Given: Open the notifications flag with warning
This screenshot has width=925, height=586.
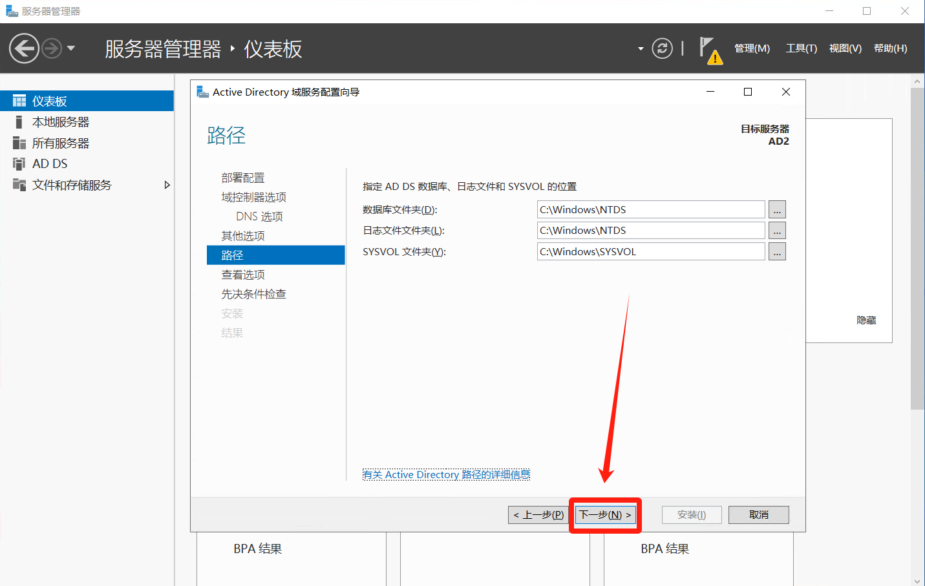Looking at the screenshot, I should (710, 50).
